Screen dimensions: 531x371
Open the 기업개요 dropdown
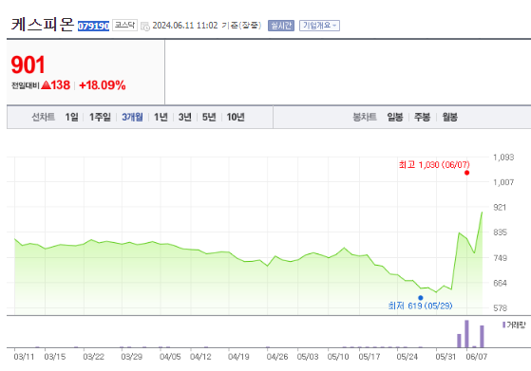319,26
